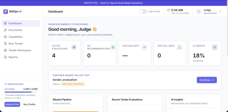Click Derived from your evaluation history text

click(x=189, y=104)
